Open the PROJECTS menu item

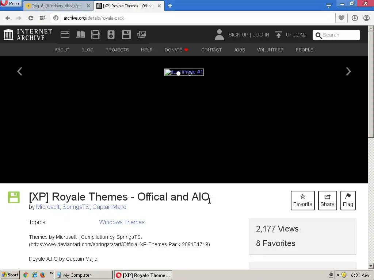point(117,50)
